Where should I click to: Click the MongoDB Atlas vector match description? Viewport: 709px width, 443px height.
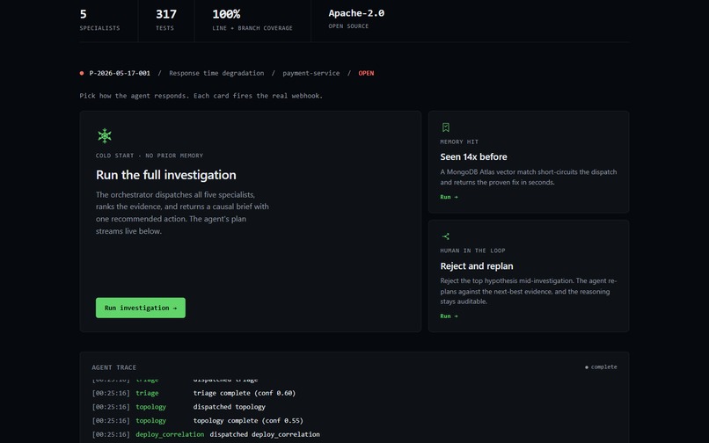coord(528,178)
